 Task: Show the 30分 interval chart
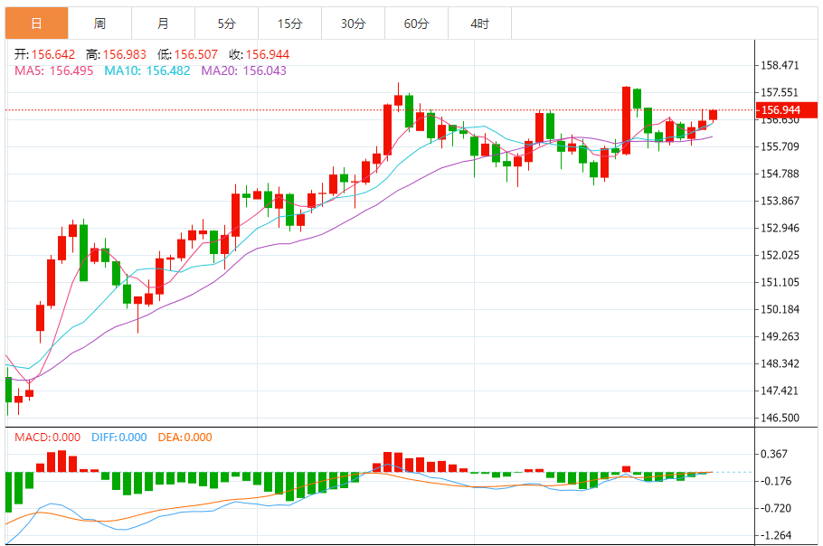point(353,23)
